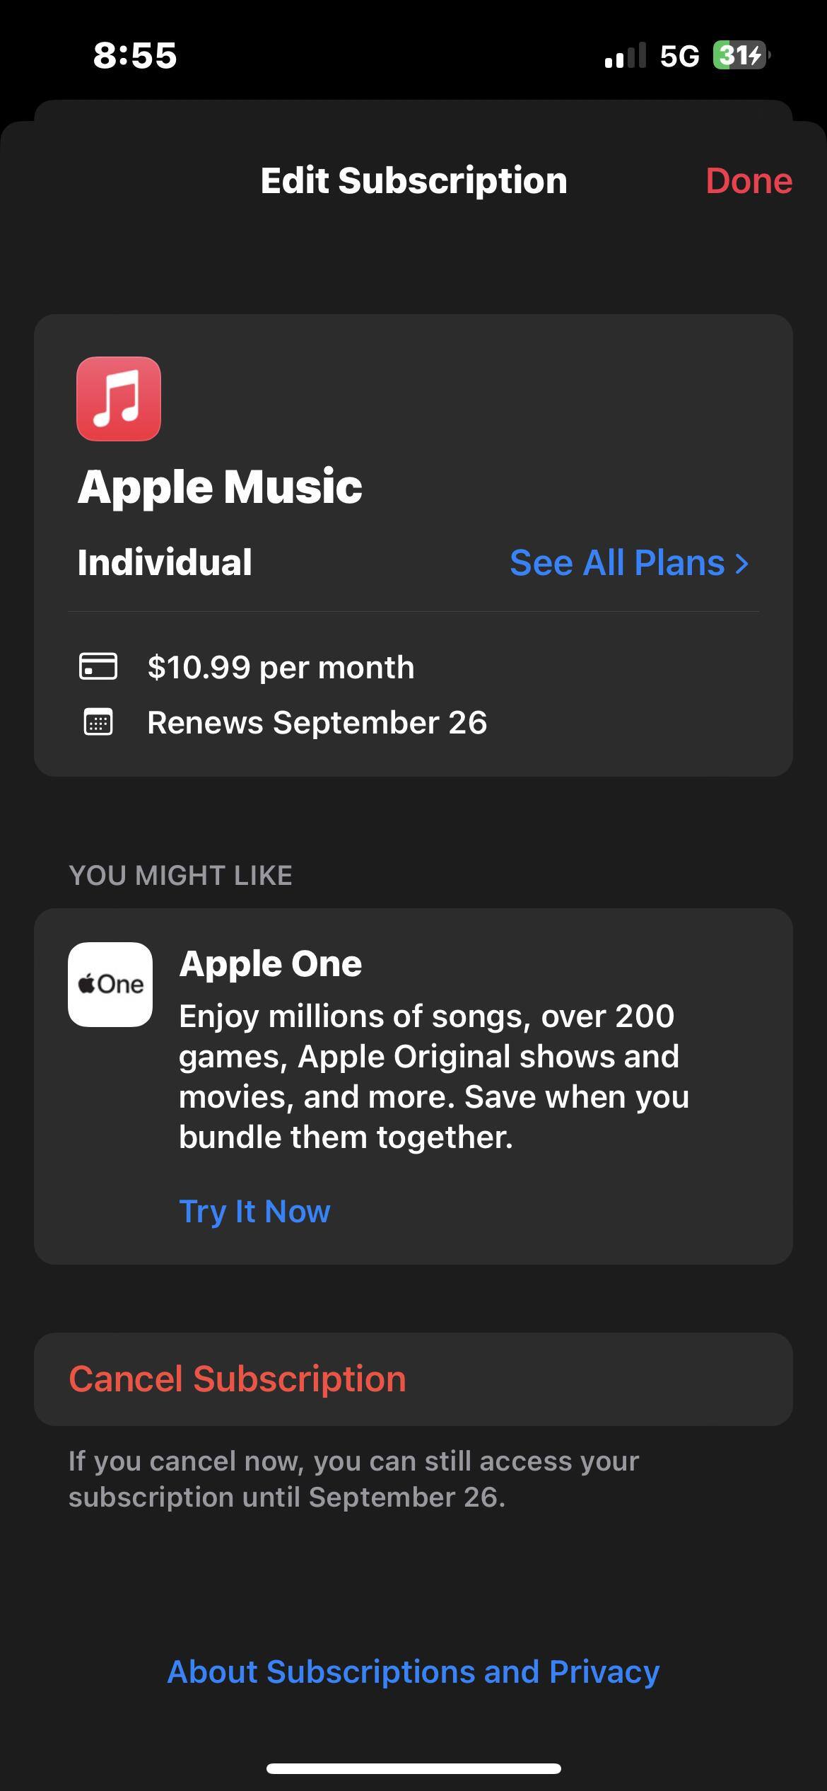Tap the Individual plan label

[165, 562]
